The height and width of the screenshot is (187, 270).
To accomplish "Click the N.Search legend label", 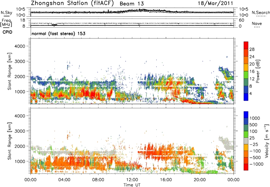I will click(261, 12).
